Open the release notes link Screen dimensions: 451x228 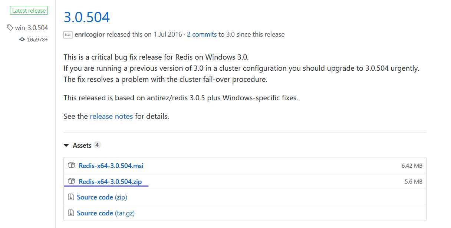click(111, 116)
